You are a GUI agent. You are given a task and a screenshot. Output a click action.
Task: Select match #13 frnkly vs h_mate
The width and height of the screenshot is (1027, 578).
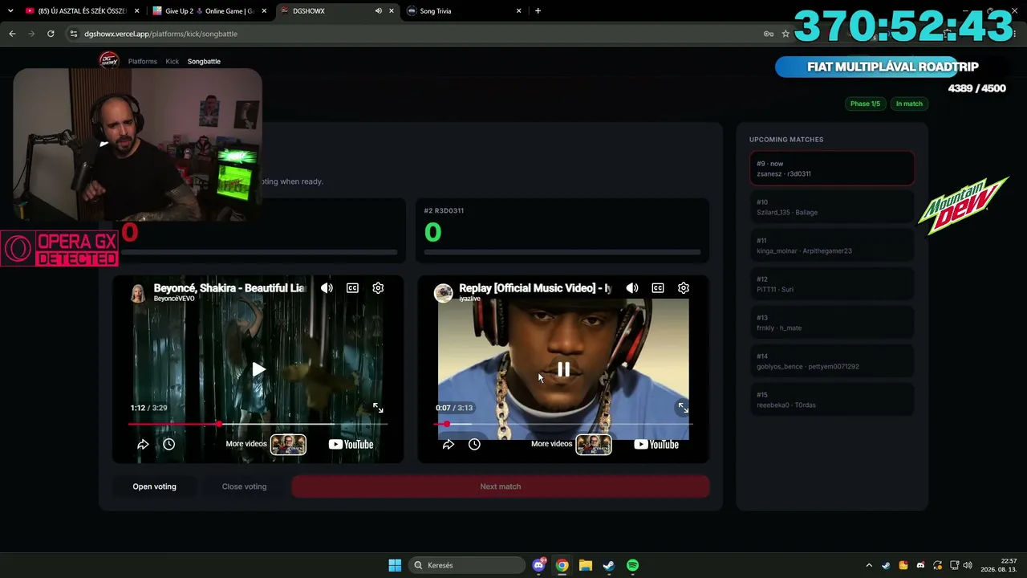click(832, 323)
